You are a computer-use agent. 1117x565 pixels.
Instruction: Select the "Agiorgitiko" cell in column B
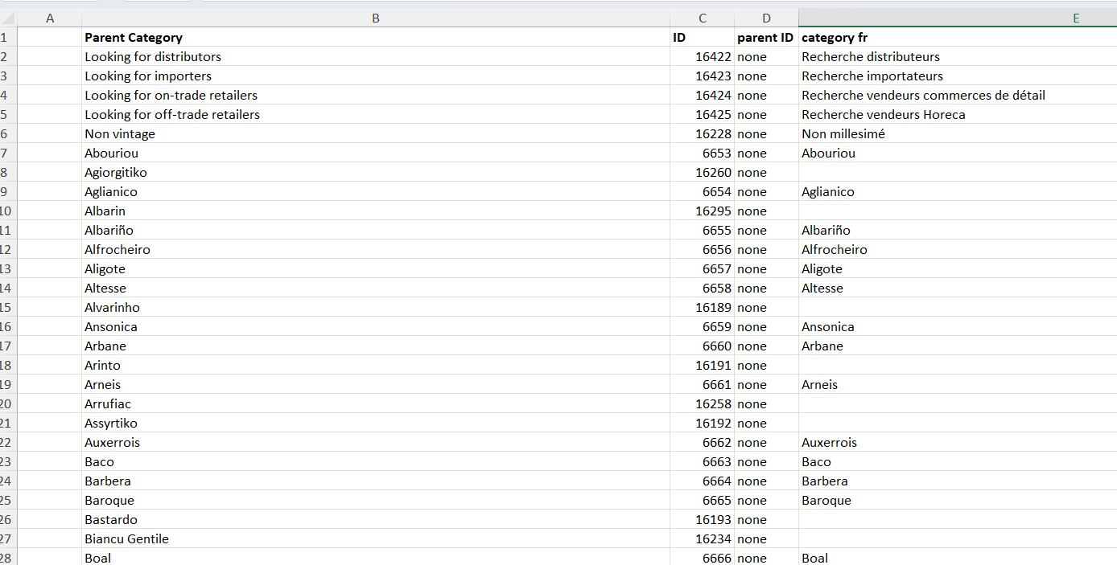pos(116,172)
